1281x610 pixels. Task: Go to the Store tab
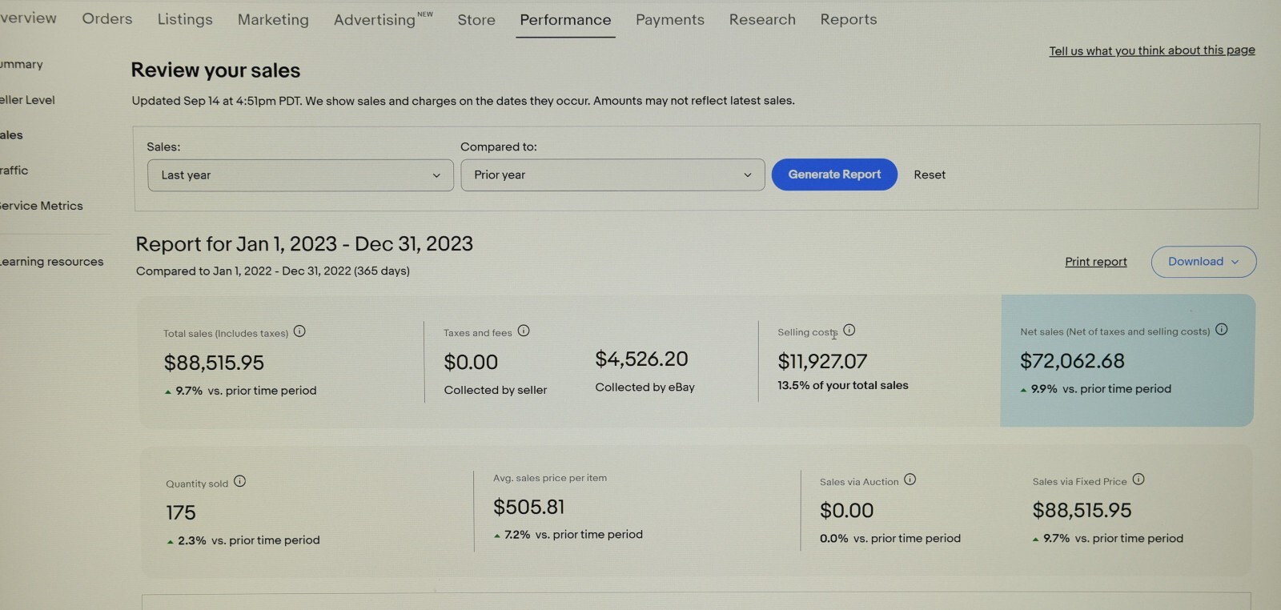click(x=476, y=20)
